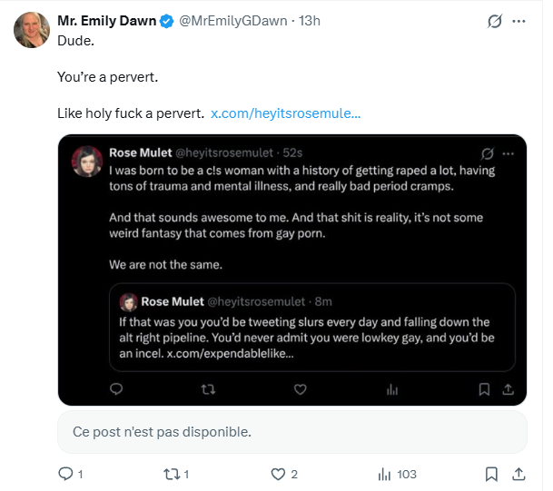This screenshot has height=491, width=553.
Task: Like the main tweet with heart icon
Action: [279, 474]
